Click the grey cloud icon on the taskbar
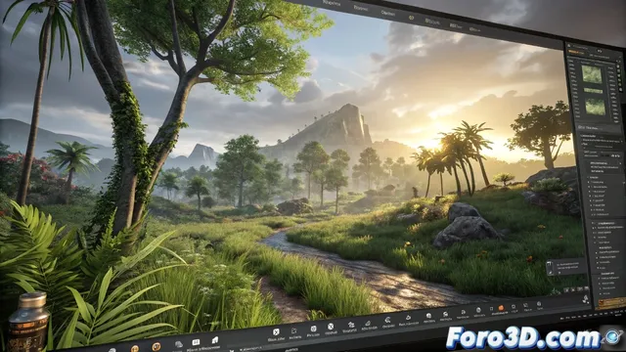Viewport: 626px width, 352px height. [x=179, y=344]
